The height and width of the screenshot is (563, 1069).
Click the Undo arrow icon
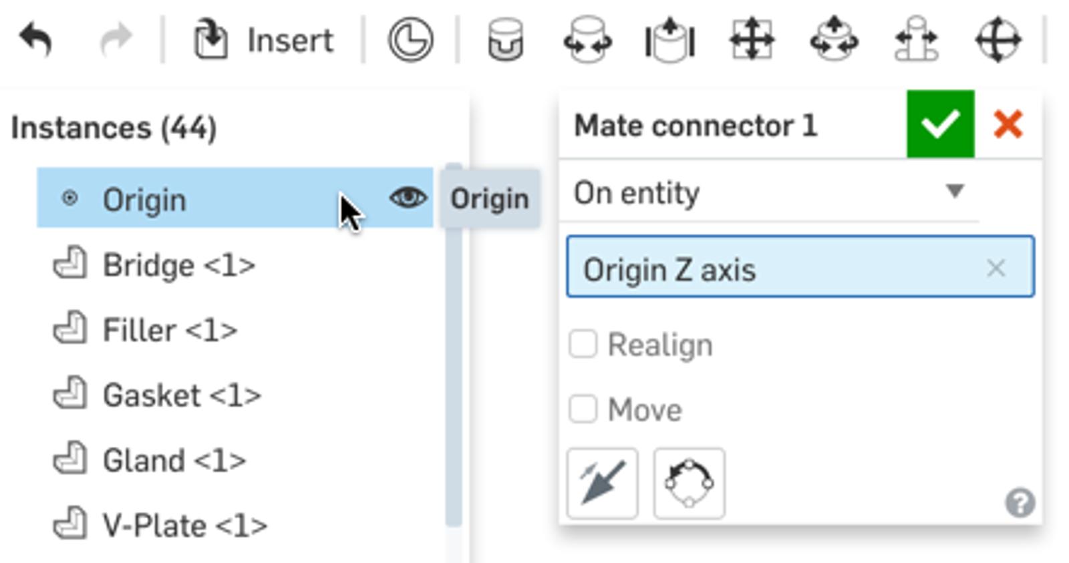(x=35, y=39)
